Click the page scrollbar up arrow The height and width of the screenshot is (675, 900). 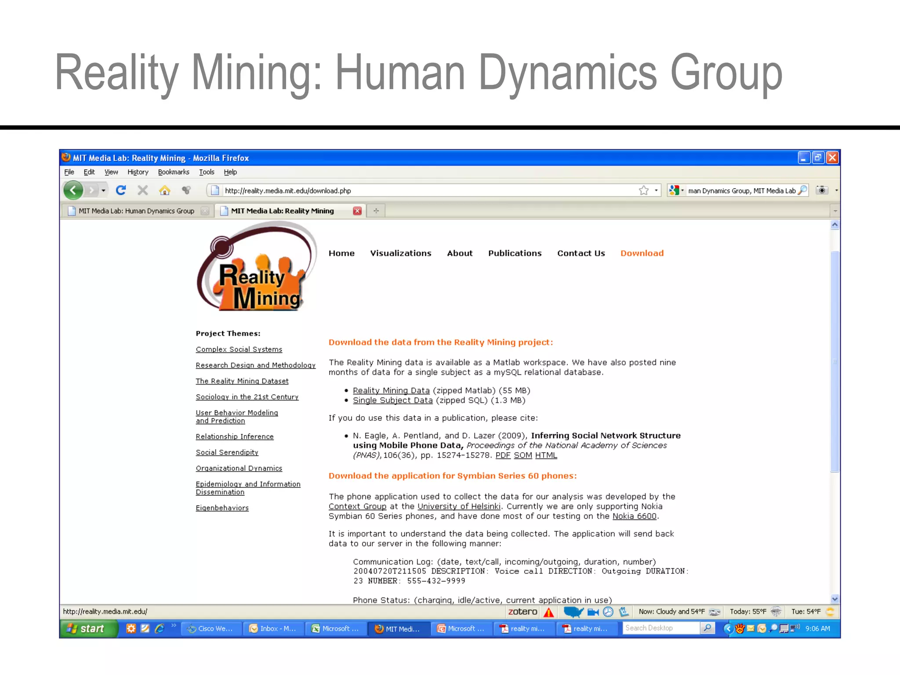[x=835, y=225]
